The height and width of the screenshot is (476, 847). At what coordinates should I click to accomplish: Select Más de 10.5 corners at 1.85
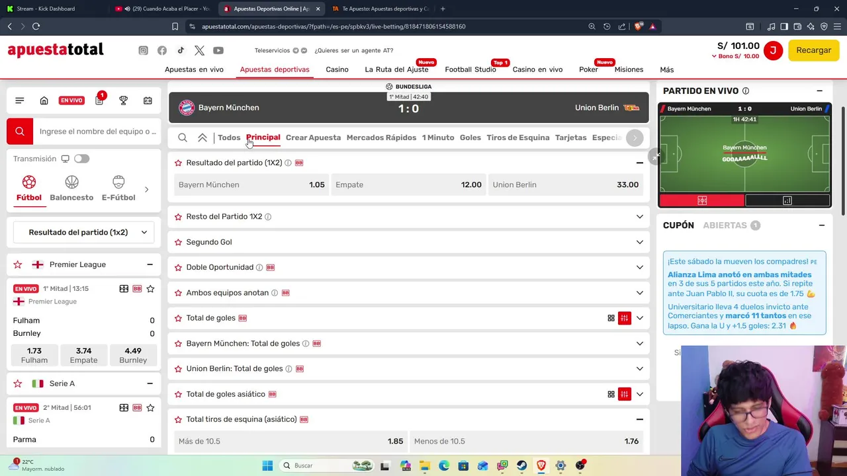click(x=290, y=441)
